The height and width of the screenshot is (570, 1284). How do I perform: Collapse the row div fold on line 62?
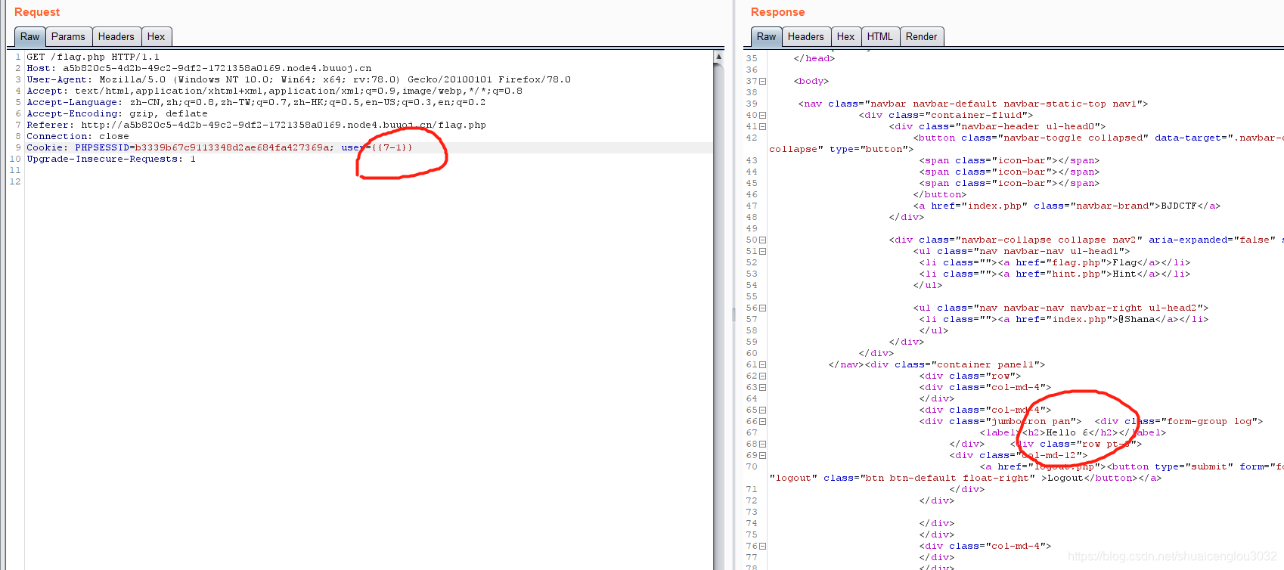point(762,376)
